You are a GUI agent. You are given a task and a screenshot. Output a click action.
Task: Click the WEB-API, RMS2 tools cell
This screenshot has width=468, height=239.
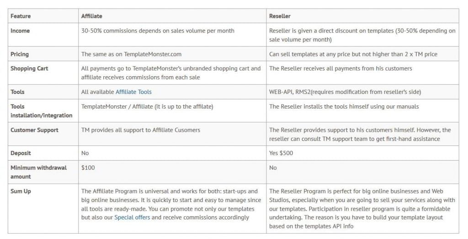(x=345, y=92)
